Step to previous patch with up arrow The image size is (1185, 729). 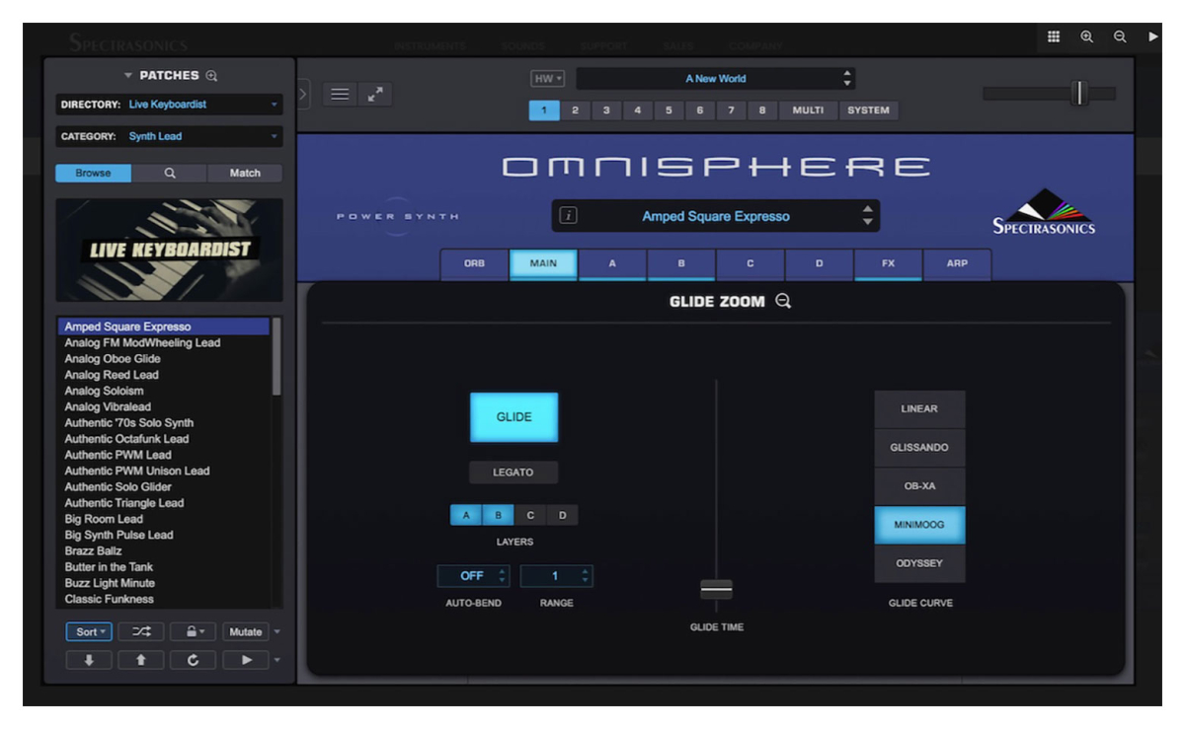coord(140,661)
